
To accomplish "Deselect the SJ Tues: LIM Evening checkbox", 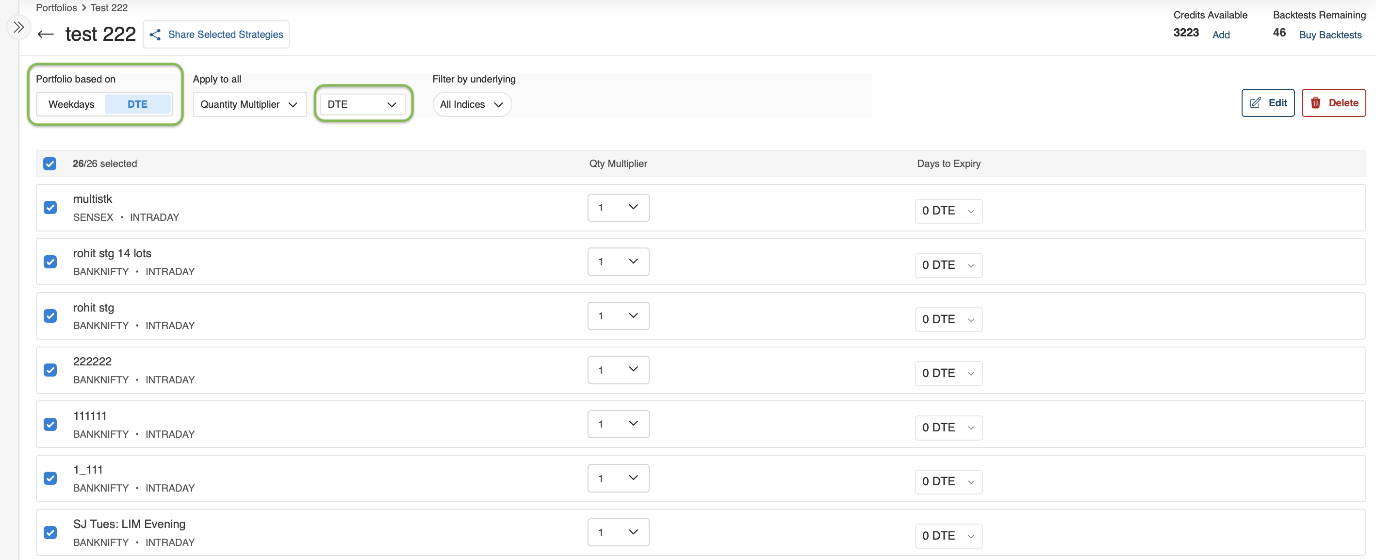I will pos(50,532).
